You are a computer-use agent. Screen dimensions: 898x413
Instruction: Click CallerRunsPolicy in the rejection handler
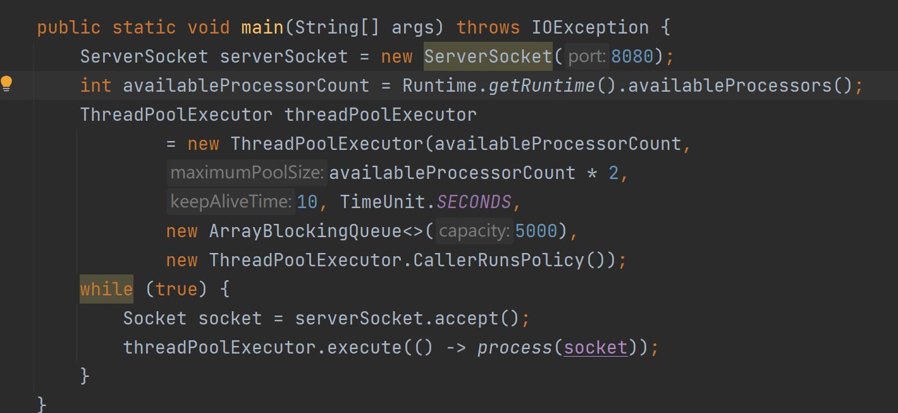coord(498,260)
